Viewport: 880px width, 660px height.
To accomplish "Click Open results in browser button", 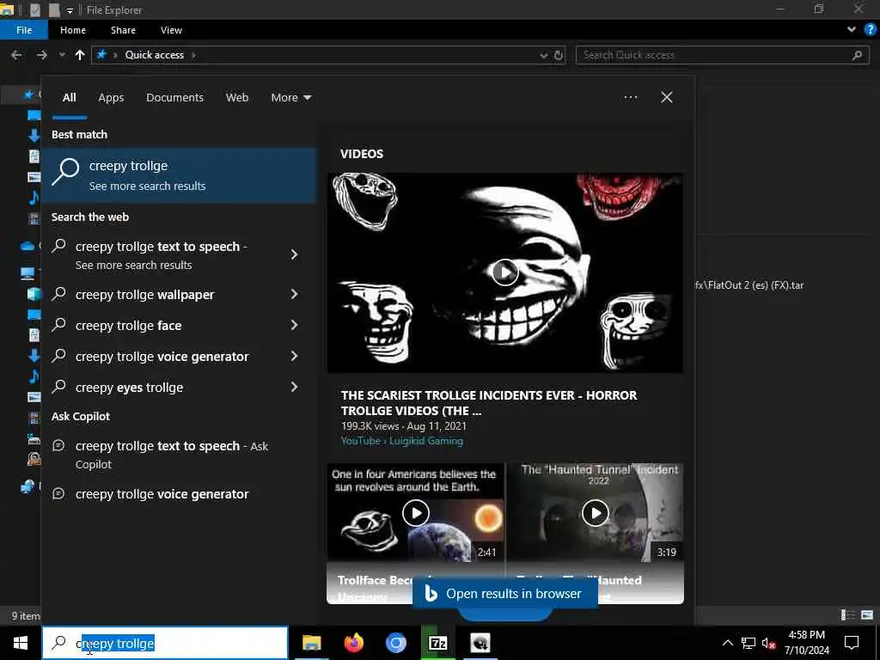I will click(505, 594).
